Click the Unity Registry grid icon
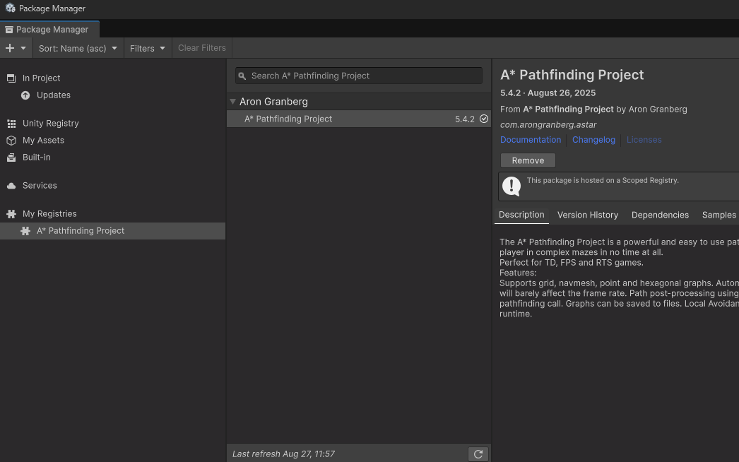739x462 pixels. pyautogui.click(x=11, y=123)
